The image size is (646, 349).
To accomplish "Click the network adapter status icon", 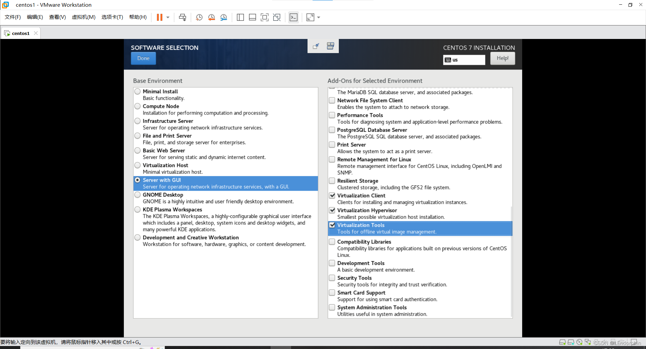I will [588, 342].
